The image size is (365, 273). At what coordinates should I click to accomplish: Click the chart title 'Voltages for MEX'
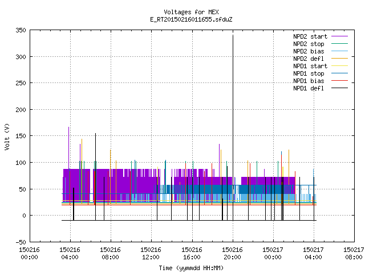click(x=191, y=12)
